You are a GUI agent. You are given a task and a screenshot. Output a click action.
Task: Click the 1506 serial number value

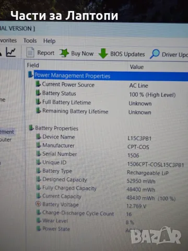click(x=133, y=155)
